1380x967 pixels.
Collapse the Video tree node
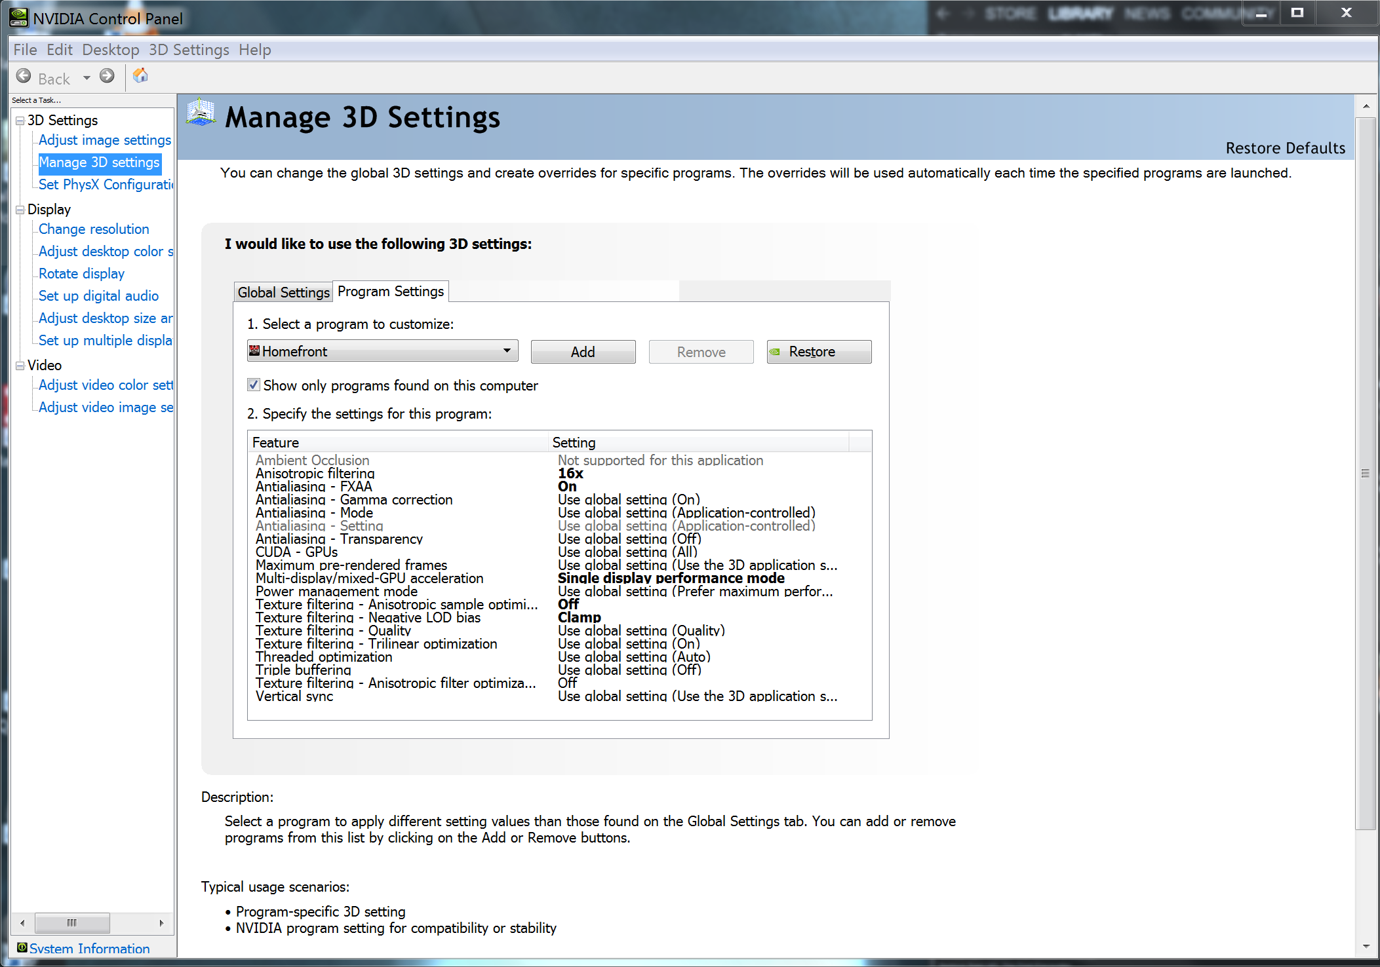click(x=20, y=366)
